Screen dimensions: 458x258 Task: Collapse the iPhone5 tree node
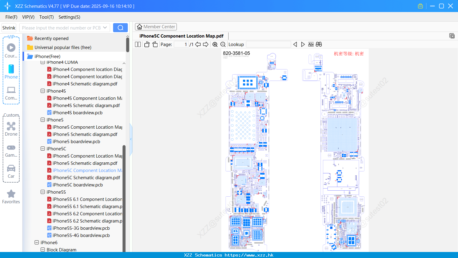tap(43, 120)
